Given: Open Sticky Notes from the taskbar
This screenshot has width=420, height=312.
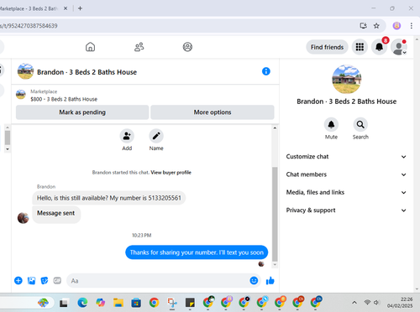Looking at the screenshot, I should pyautogui.click(x=190, y=303).
